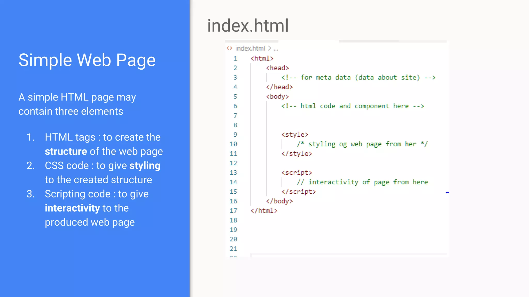
Task: Select index.html in the editor breadcrumb
Action: coord(250,48)
